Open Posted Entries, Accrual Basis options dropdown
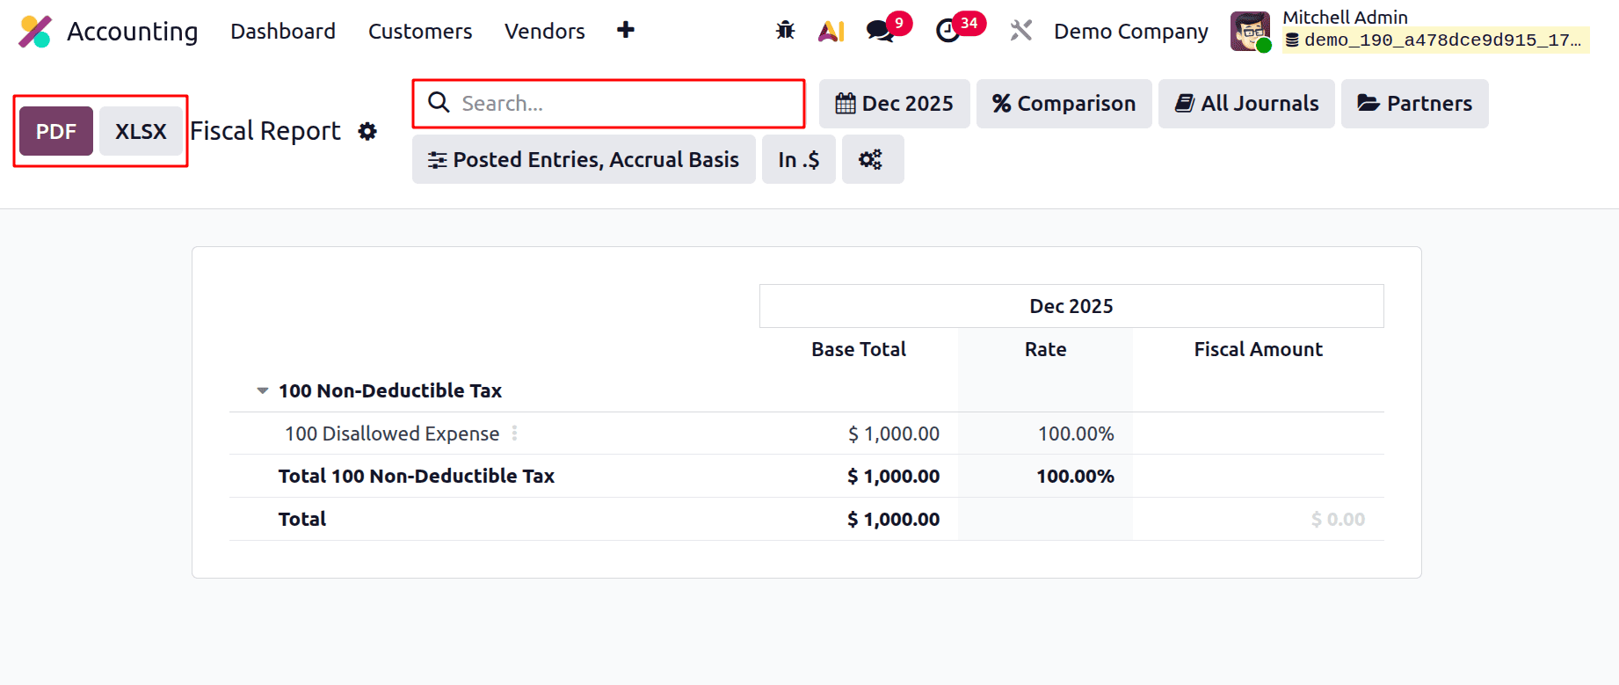1619x685 pixels. (584, 159)
